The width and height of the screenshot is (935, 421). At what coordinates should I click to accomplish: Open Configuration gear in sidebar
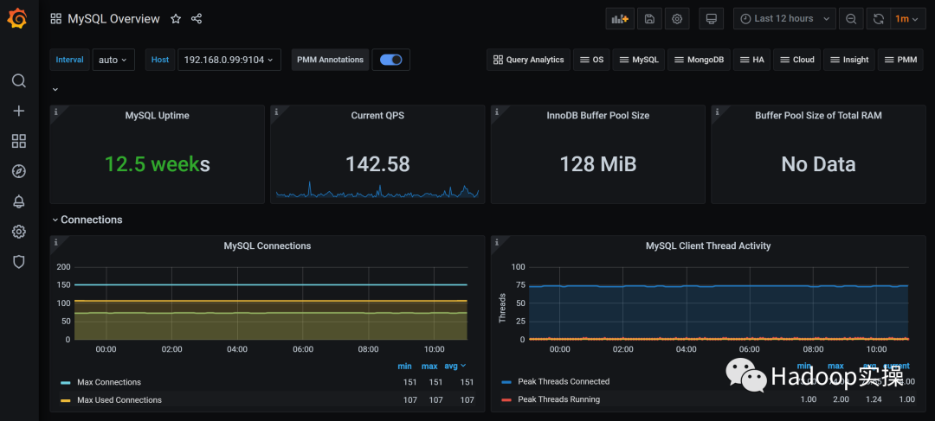[x=19, y=232]
